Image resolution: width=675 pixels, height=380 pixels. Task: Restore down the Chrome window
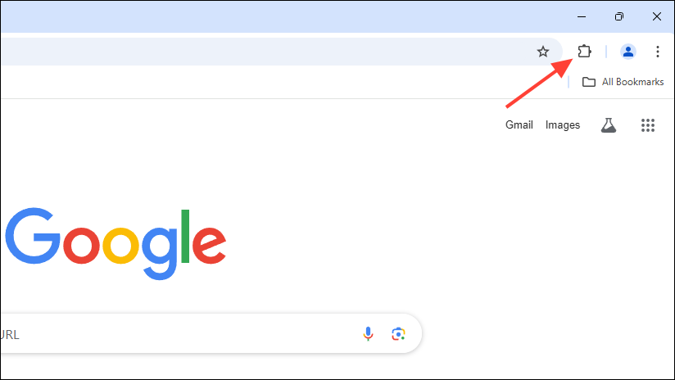click(x=619, y=16)
